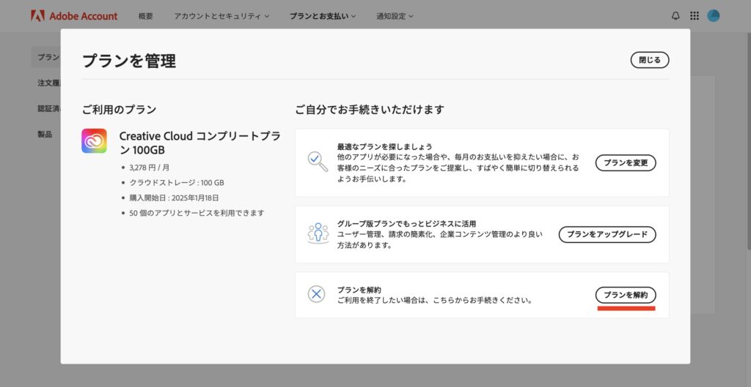751x387 pixels.
Task: Select 製品 in the sidebar
Action: 45,134
